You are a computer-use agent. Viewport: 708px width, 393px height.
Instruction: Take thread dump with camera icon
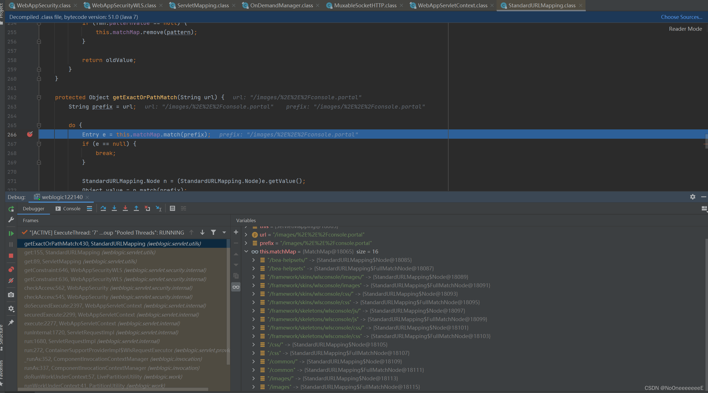pyautogui.click(x=11, y=295)
